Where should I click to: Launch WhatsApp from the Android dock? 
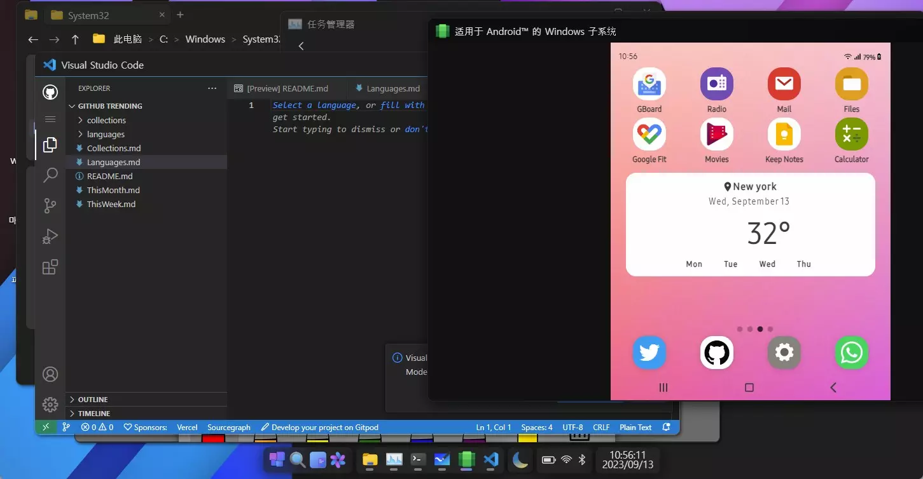point(852,353)
